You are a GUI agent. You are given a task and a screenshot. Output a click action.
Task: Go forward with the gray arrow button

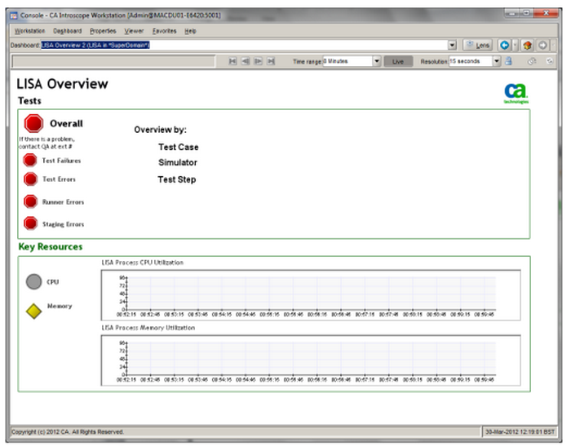click(x=542, y=45)
